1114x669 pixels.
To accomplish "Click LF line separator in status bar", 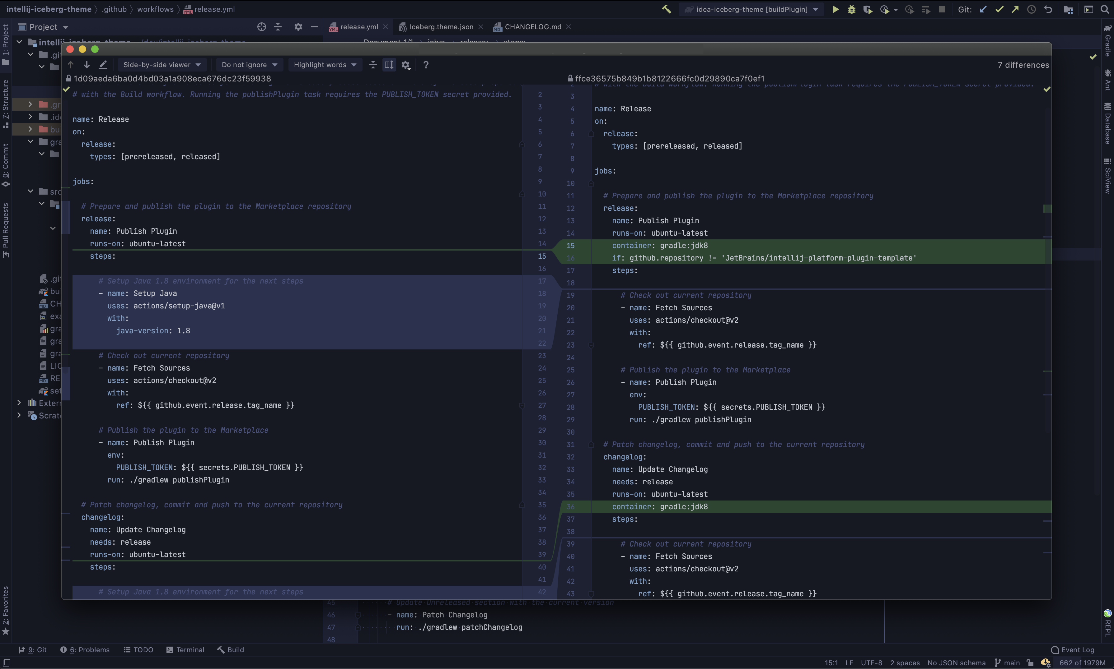I will click(x=849, y=663).
